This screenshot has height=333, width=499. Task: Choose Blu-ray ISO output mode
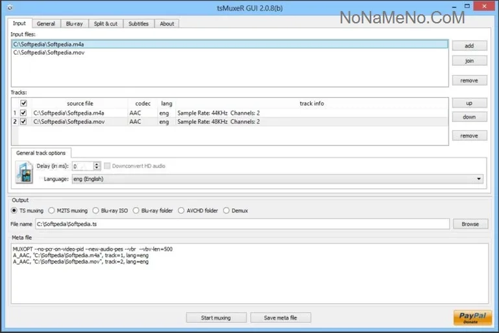pyautogui.click(x=95, y=210)
